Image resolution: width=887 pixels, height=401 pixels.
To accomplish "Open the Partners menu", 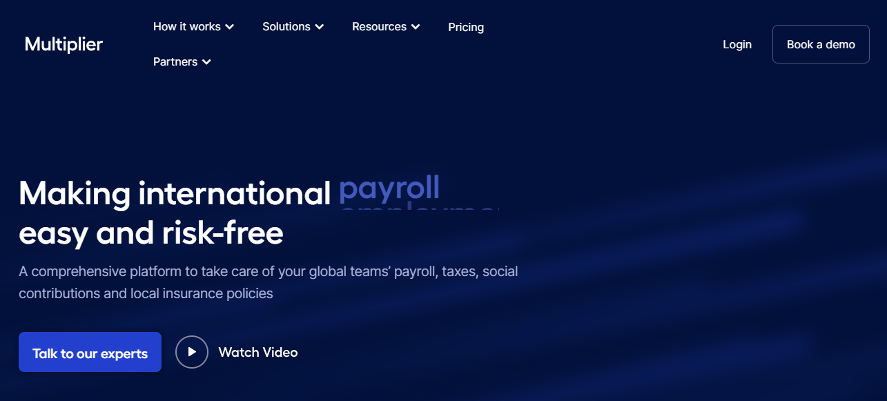I will (x=182, y=62).
